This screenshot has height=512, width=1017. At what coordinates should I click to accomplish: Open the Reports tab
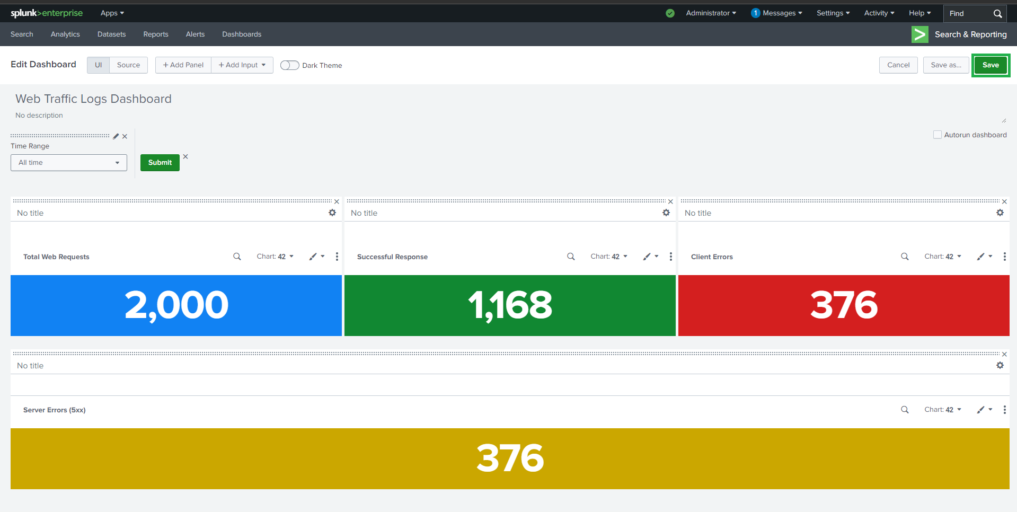pos(156,34)
